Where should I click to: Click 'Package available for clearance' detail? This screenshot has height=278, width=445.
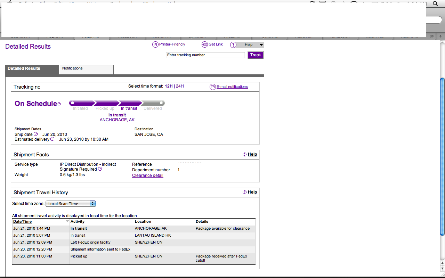(222, 228)
